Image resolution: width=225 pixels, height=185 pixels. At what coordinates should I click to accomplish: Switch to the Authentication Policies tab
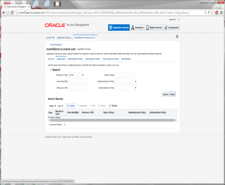(x=75, y=59)
